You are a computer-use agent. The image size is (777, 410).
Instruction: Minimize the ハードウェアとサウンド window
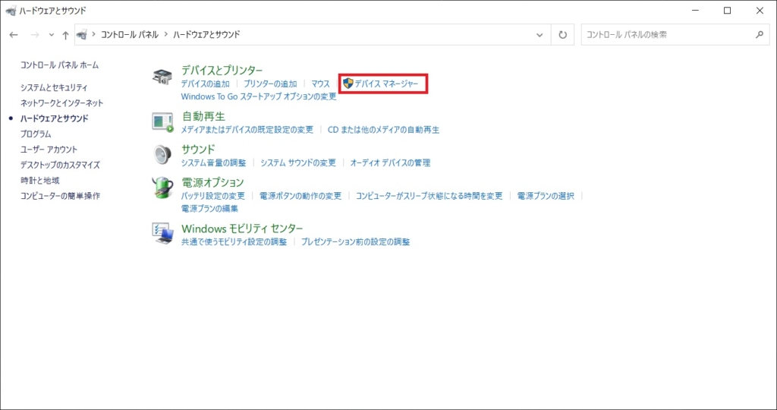click(x=696, y=11)
